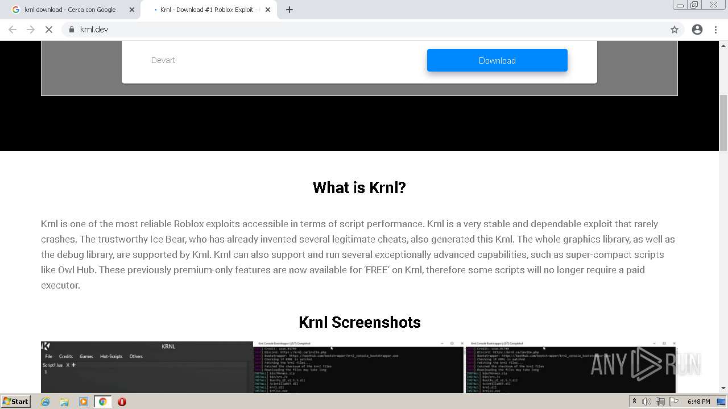Open the Hot-Scripts menu in KRNL screenshot
Screen dimensions: 728x409
coord(111,356)
